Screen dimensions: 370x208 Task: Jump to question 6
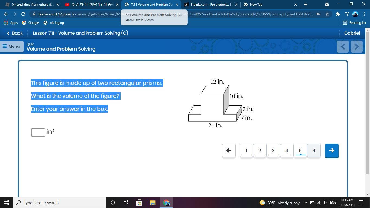coord(314,150)
